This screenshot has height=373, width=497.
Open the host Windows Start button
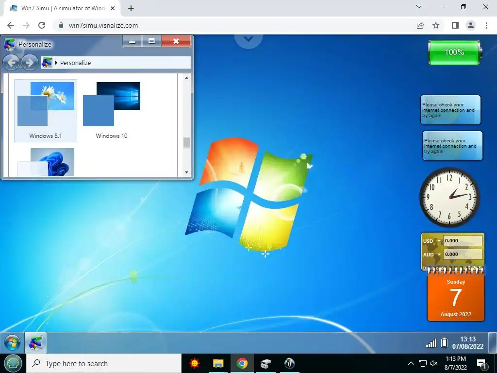coord(13,363)
